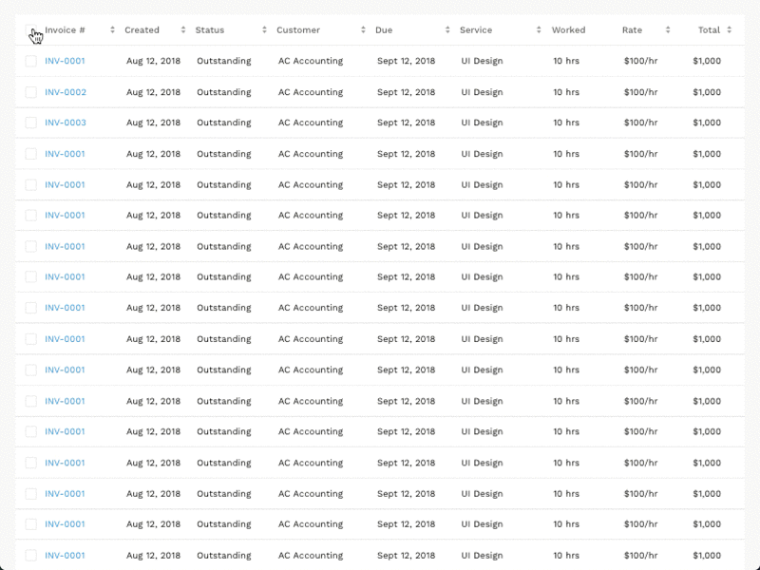Screen dimensions: 760x570
Task: Click the Customer column sort icon
Action: 362,29
